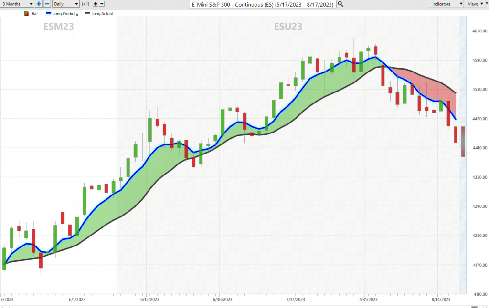This screenshot has width=489, height=308.
Task: Click the Bar legend candlestick icon
Action: tap(27, 14)
